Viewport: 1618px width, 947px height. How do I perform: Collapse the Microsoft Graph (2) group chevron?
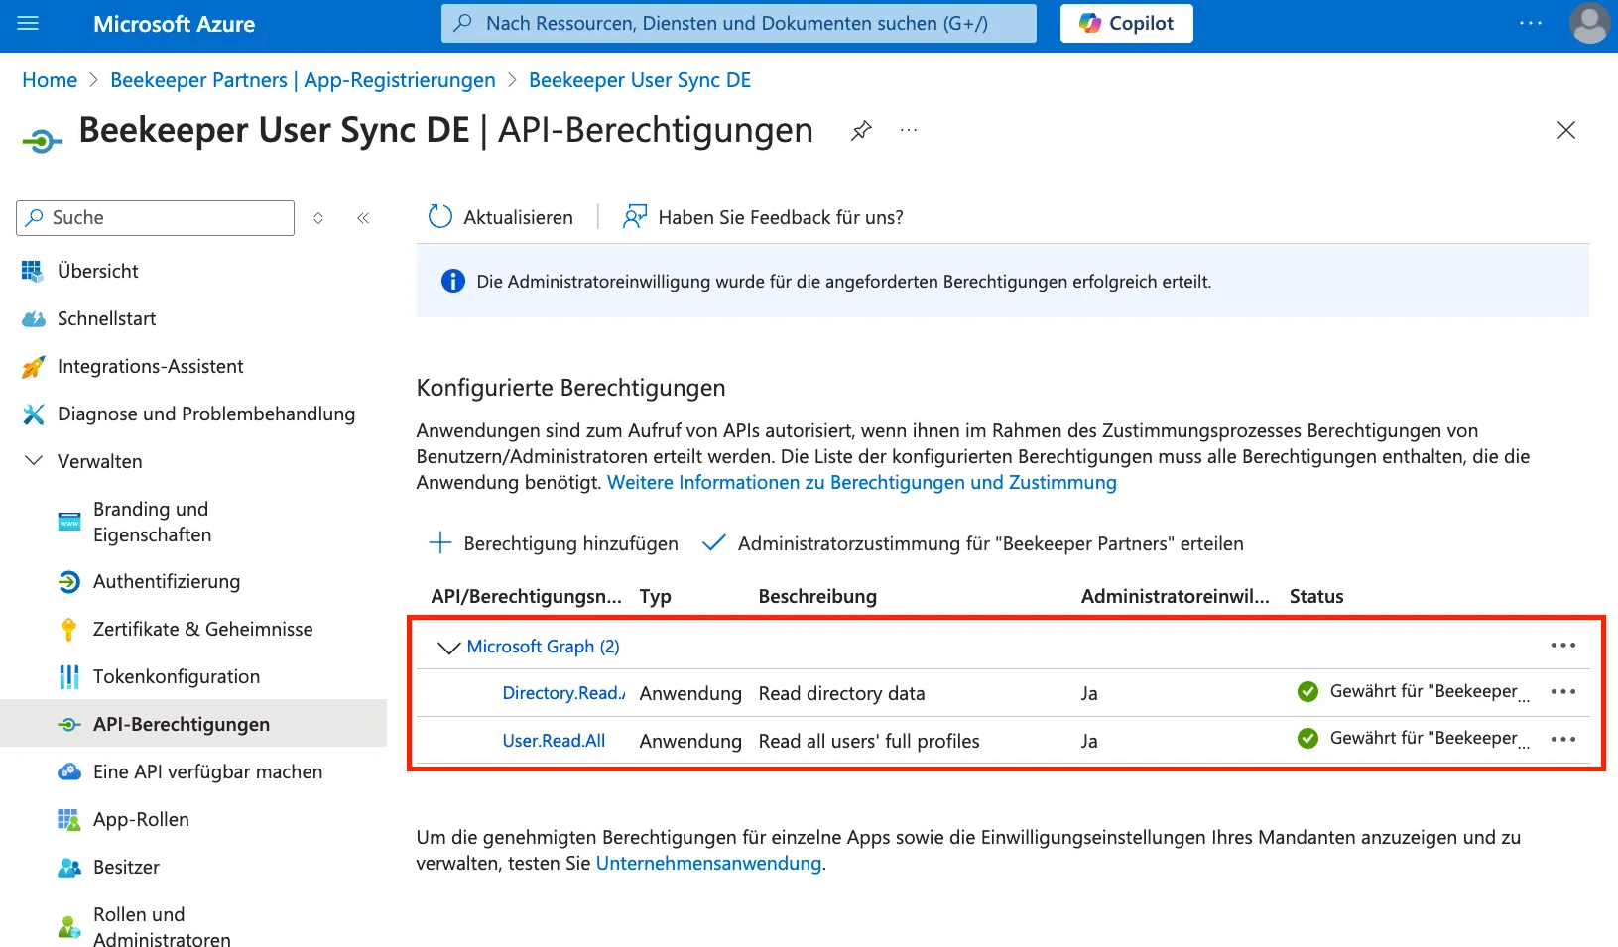[x=448, y=647]
